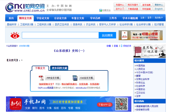Click the search text input box
Image resolution: width=170 pixels, height=112 pixels.
coord(60,35)
